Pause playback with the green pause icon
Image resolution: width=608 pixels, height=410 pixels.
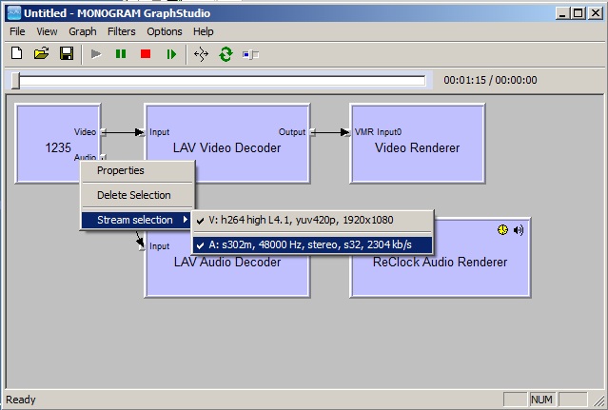pyautogui.click(x=121, y=54)
